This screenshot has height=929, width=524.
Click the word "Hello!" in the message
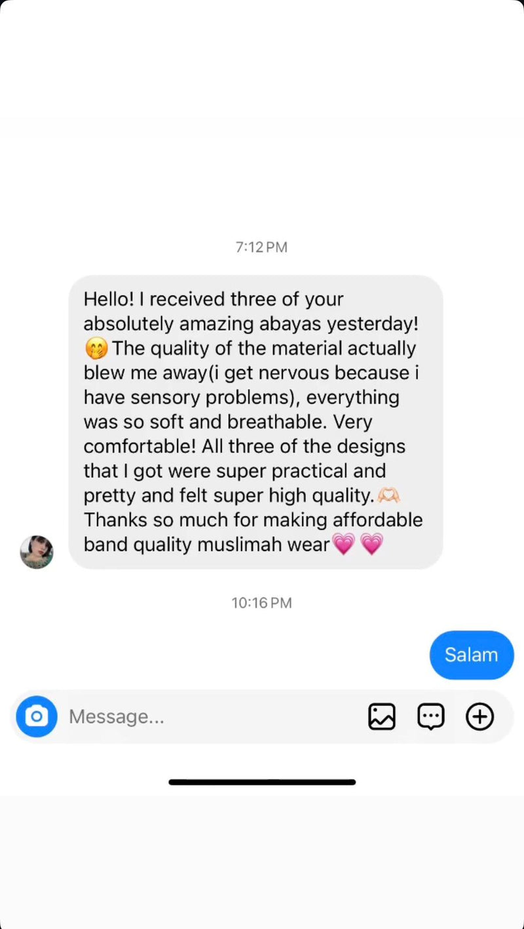109,300
